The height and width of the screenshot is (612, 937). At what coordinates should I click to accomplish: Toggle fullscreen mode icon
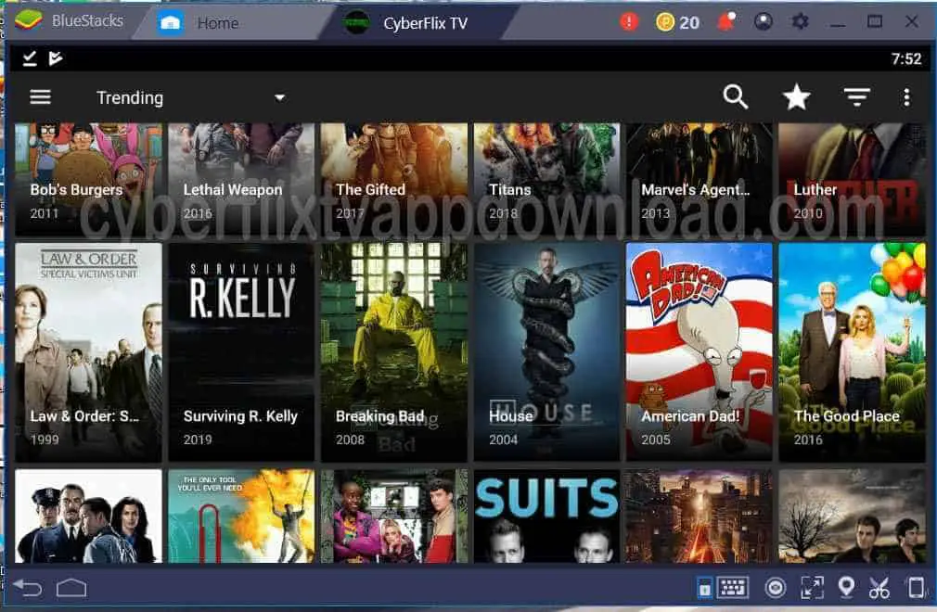812,588
